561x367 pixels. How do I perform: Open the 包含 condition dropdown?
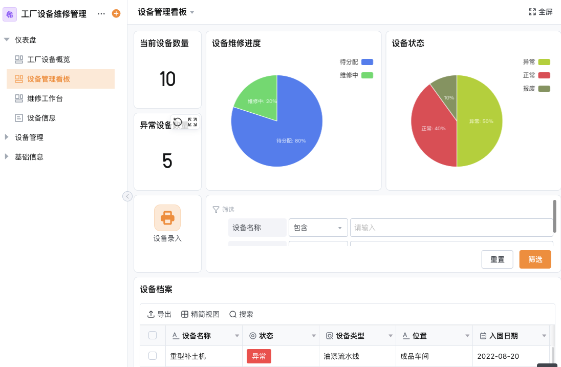coord(318,228)
